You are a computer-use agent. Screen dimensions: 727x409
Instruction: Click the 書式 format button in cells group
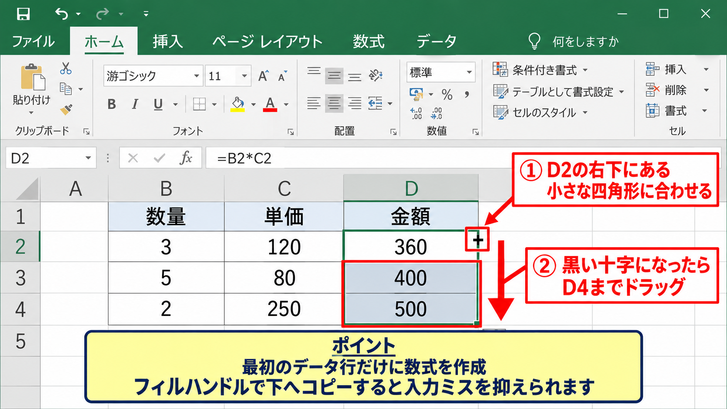(667, 111)
